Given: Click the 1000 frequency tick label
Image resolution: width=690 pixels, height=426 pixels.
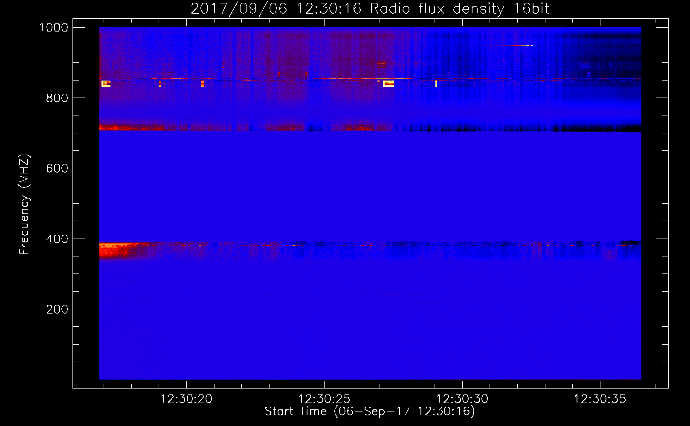Looking at the screenshot, I should point(54,28).
